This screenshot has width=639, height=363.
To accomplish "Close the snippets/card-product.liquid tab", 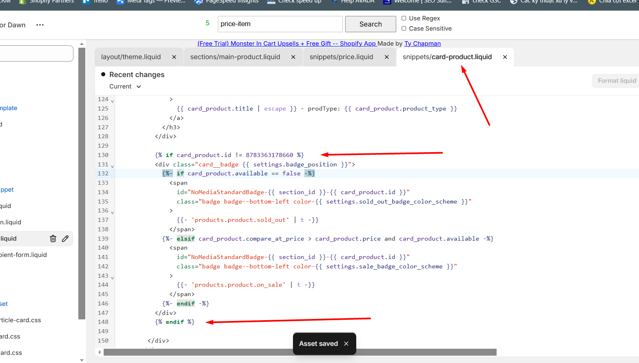I will (505, 57).
